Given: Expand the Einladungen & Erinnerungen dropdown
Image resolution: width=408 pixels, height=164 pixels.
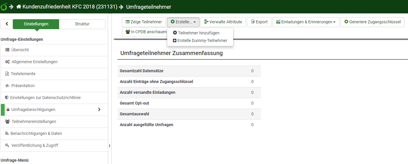Looking at the screenshot, I should click(306, 22).
